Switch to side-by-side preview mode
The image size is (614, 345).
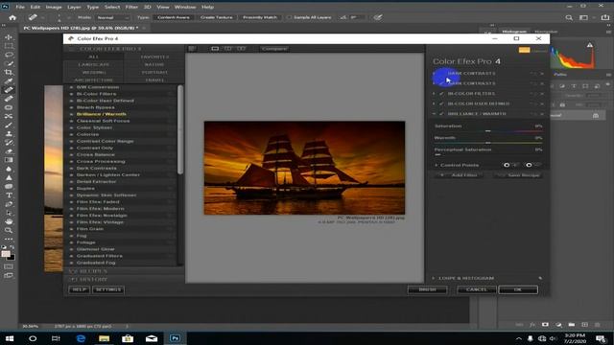coord(241,49)
